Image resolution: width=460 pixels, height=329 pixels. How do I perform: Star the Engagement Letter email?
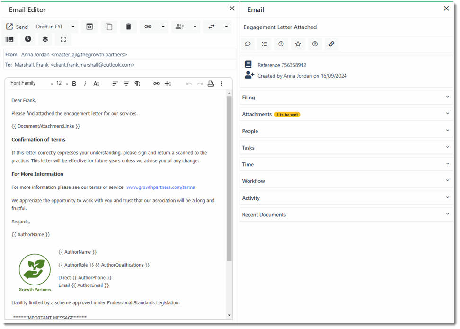click(x=298, y=44)
